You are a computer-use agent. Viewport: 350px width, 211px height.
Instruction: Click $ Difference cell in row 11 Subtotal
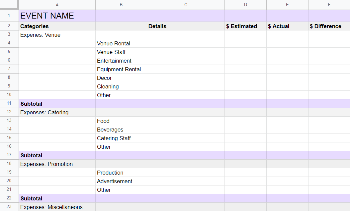(329, 104)
